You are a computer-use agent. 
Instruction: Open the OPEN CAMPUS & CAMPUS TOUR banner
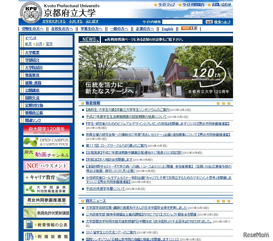pyautogui.click(x=46, y=142)
